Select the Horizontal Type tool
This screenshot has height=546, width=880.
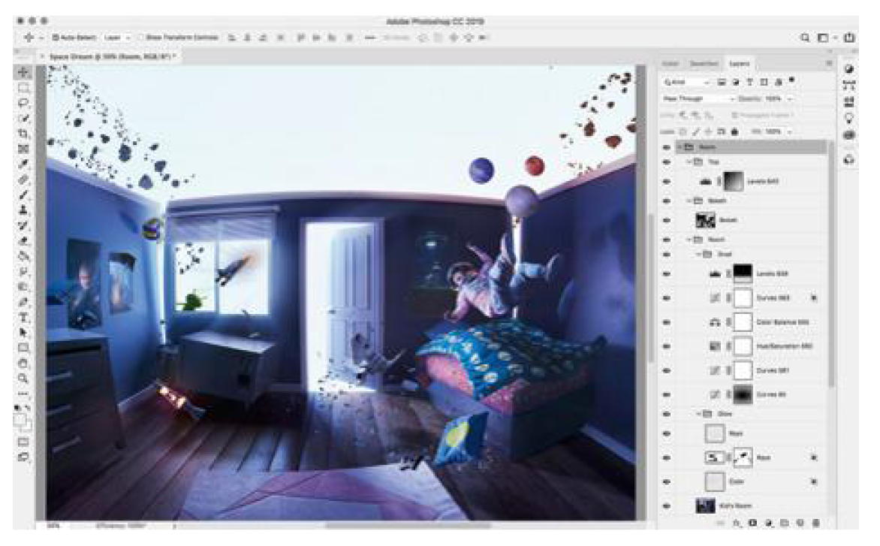23,317
